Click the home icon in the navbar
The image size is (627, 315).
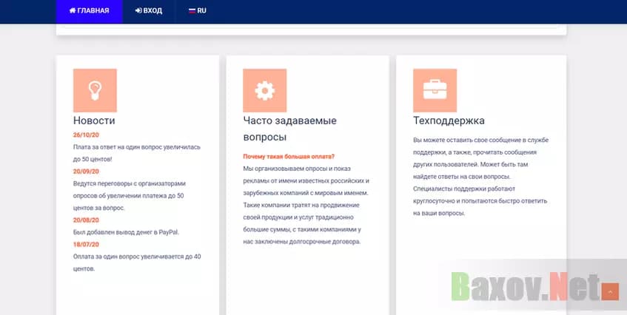click(73, 10)
